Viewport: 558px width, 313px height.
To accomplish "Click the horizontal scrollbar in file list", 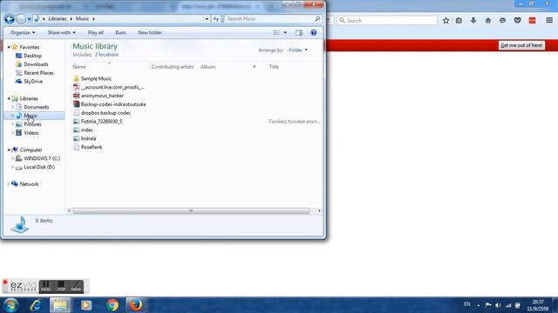I will pyautogui.click(x=191, y=210).
